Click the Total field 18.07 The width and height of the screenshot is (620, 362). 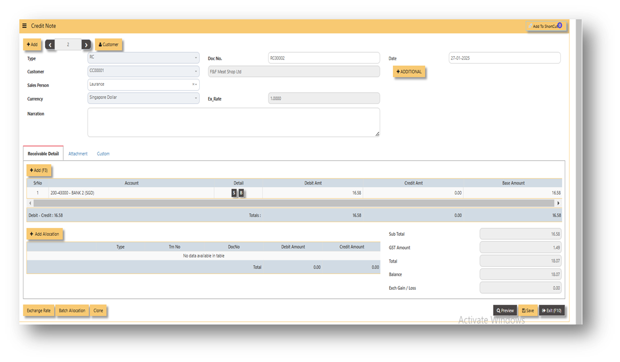[x=520, y=261]
